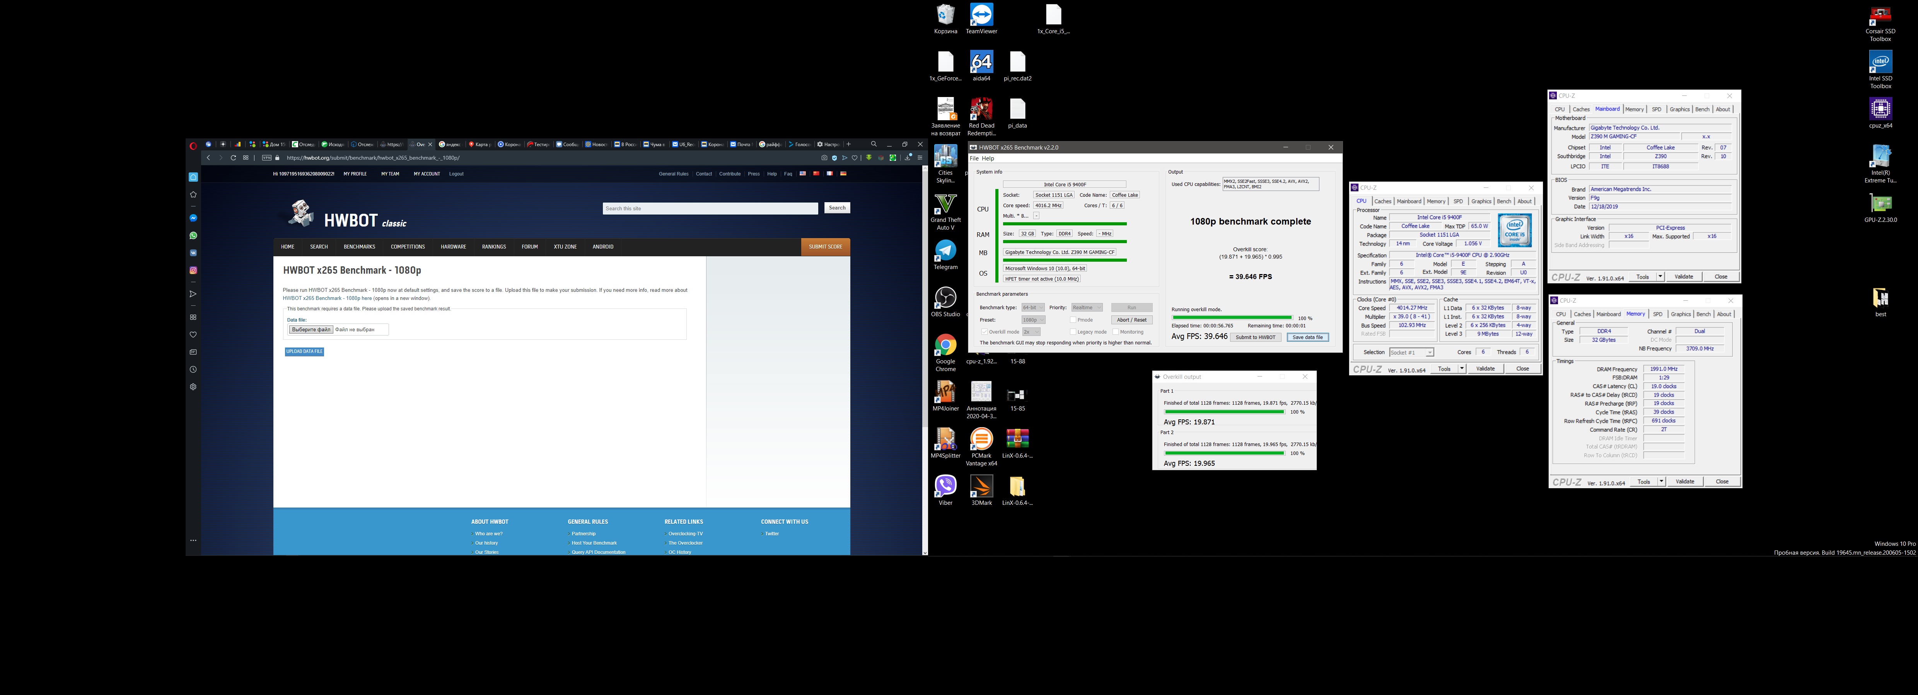Click the Opera browser reload button

click(233, 158)
